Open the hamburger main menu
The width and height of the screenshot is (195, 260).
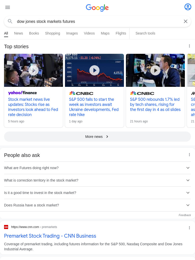(x=8, y=7)
